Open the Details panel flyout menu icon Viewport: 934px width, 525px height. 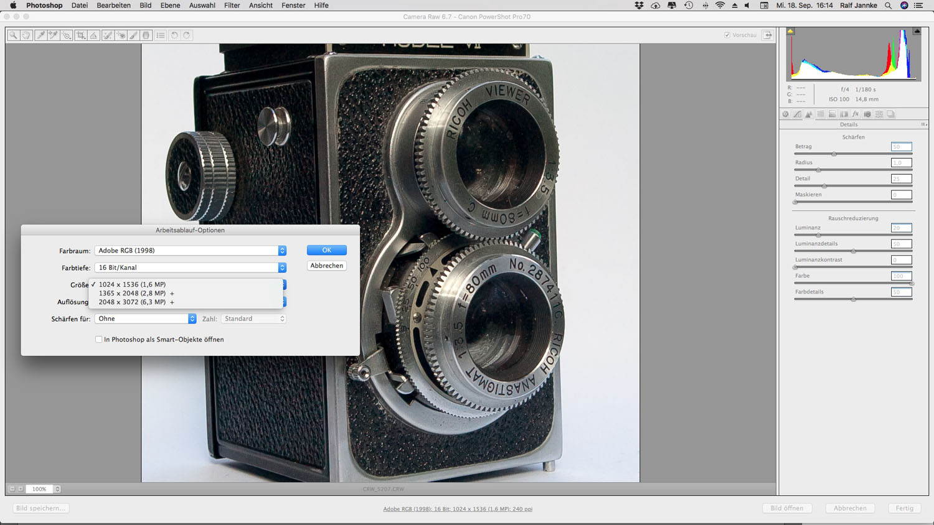(x=924, y=124)
